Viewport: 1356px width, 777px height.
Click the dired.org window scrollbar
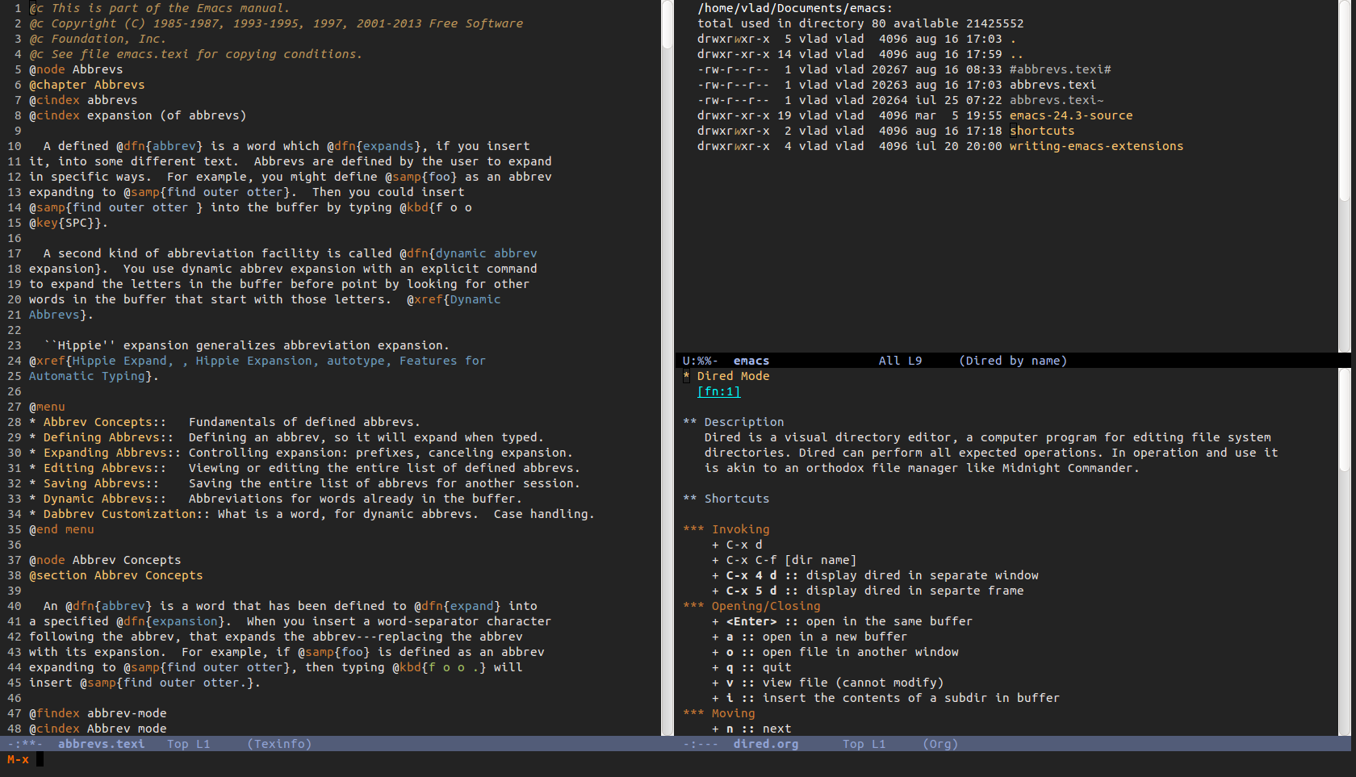(x=1345, y=552)
